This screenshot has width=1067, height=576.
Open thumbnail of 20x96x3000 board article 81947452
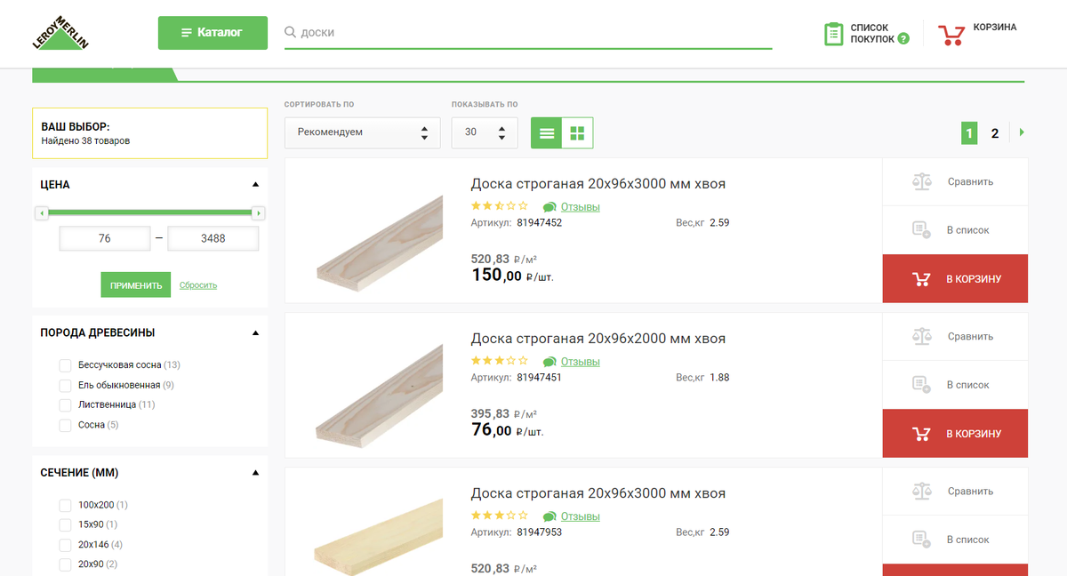click(x=380, y=241)
